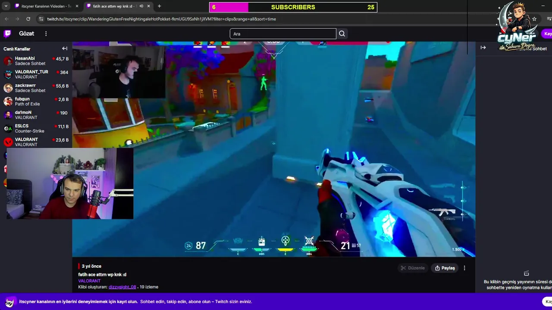Viewport: 552px width, 310px height.
Task: Click the twitch.tv address bar URL
Action: click(161, 19)
